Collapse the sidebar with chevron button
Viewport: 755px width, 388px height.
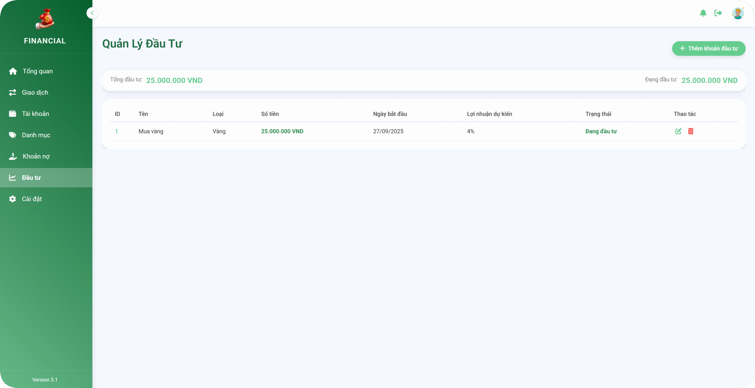pos(92,13)
